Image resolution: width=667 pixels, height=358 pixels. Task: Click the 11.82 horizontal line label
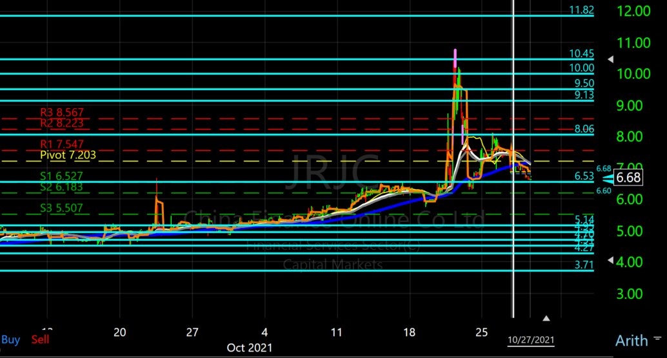(581, 10)
